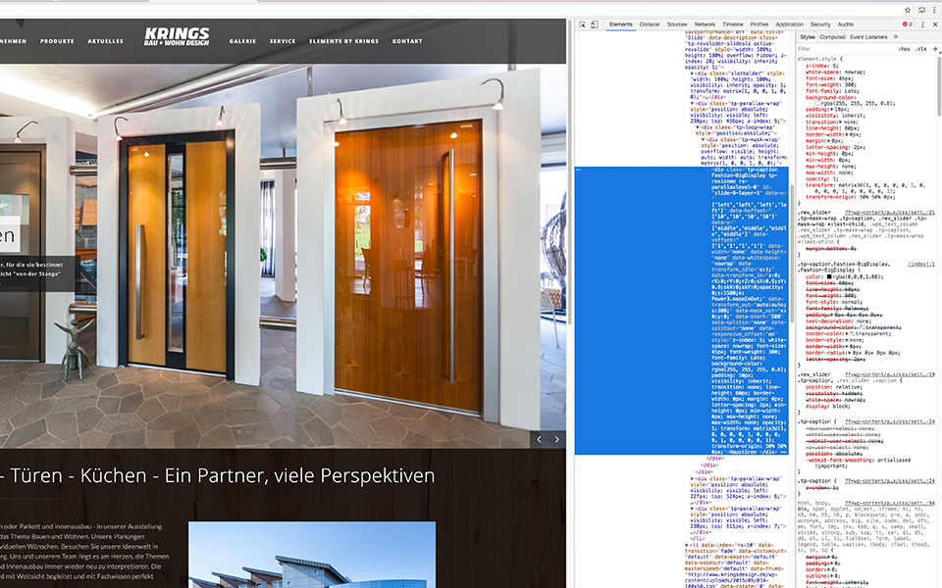Select the highlighted tp-caption div node

tap(682, 311)
